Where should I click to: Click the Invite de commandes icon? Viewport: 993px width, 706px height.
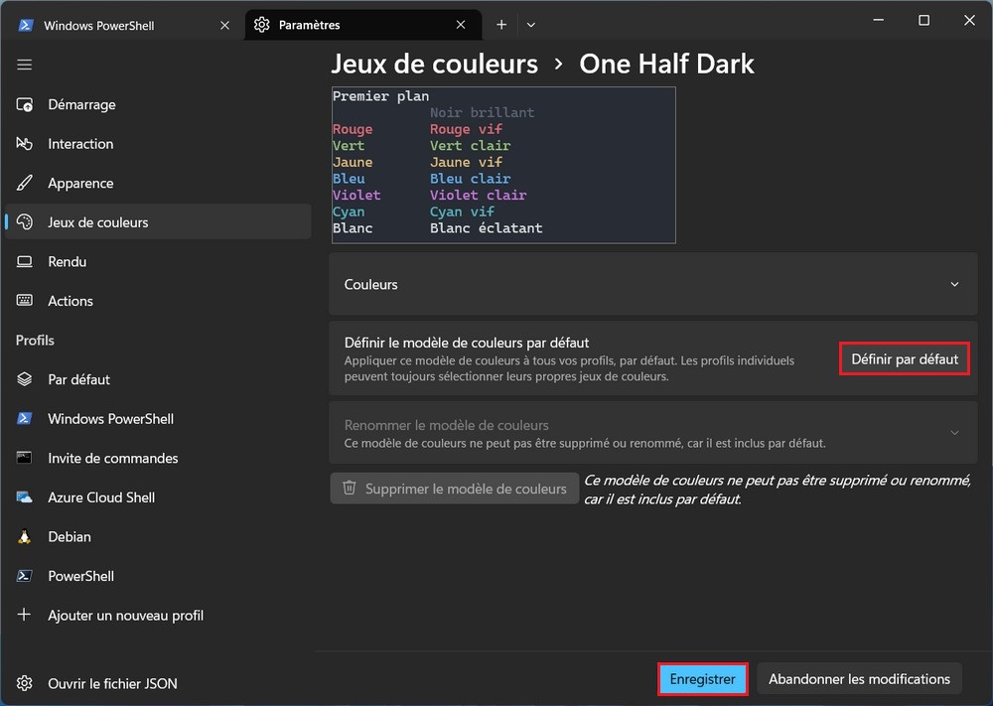[24, 458]
